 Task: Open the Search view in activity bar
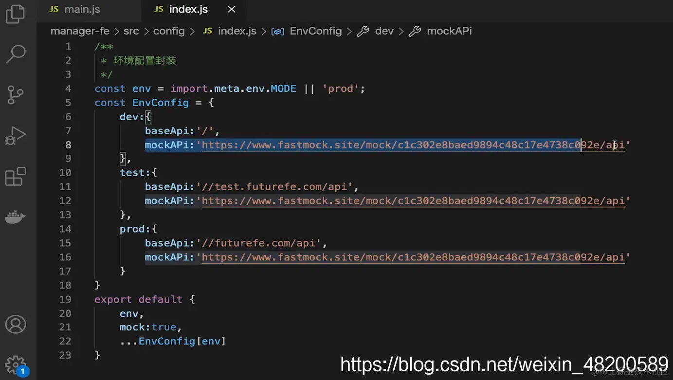(x=16, y=54)
